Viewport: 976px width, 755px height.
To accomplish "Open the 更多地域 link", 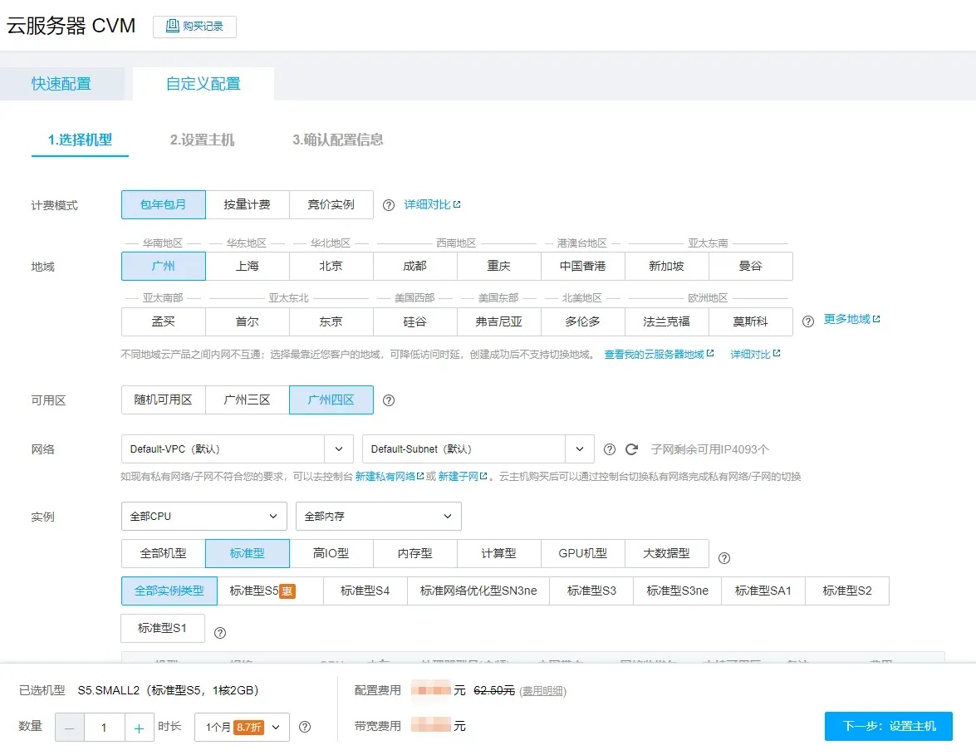I will (851, 319).
